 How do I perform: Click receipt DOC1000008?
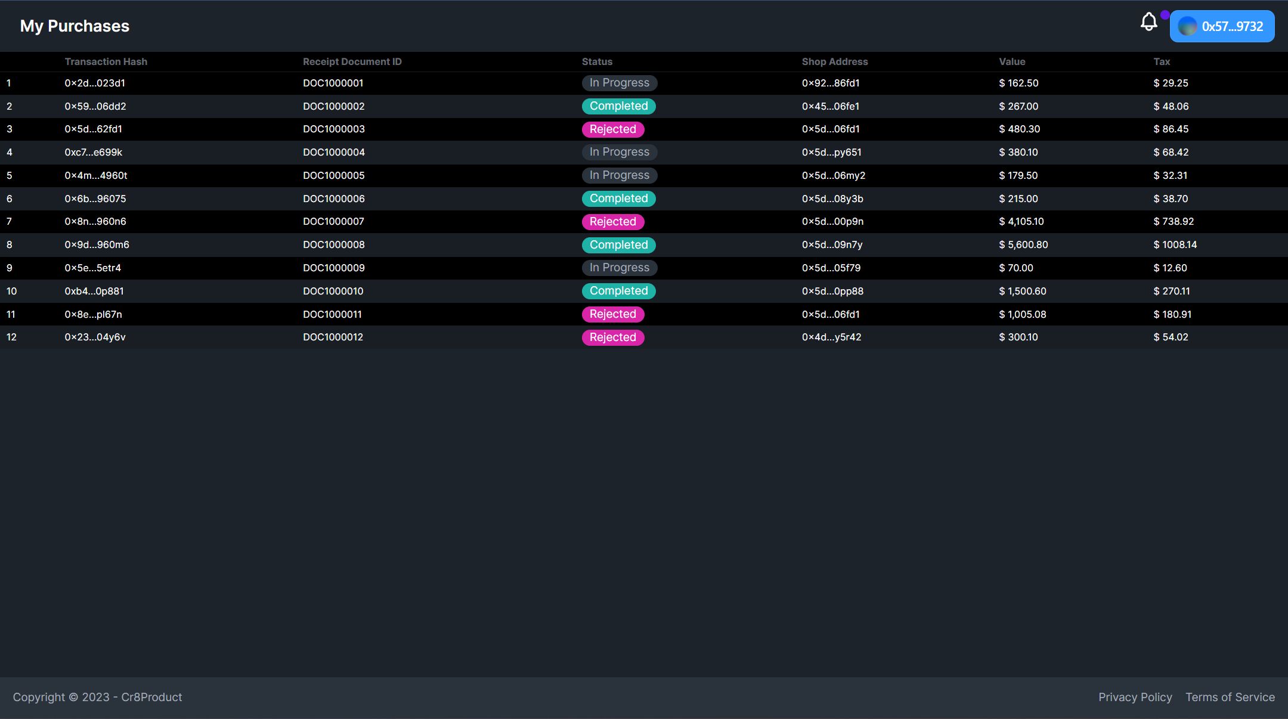(x=333, y=244)
